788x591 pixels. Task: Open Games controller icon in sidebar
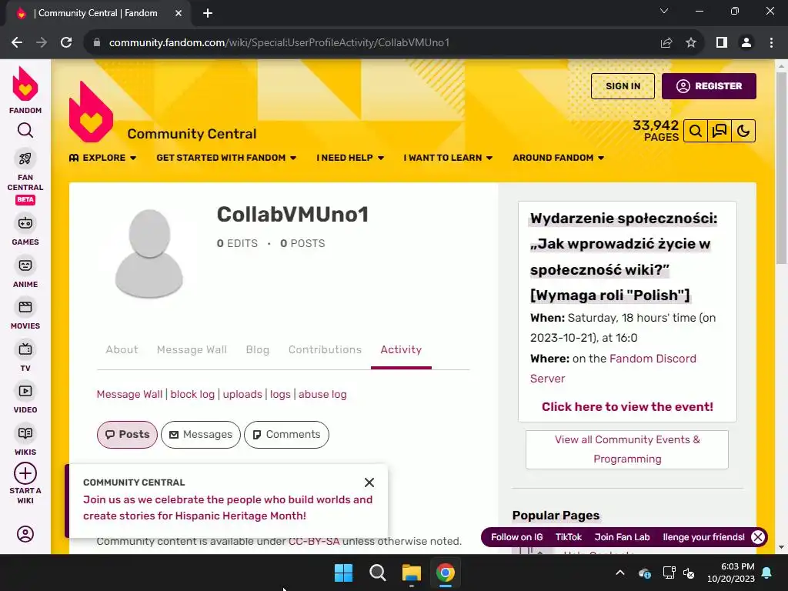[25, 223]
